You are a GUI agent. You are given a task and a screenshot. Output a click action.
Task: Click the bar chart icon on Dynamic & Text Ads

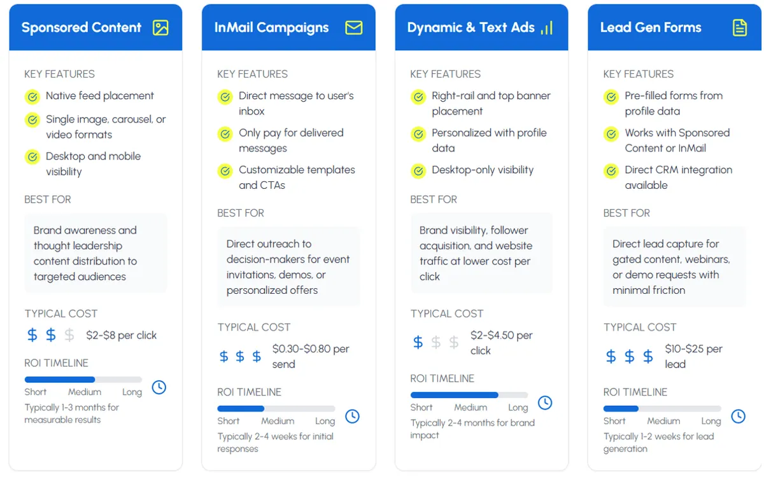546,28
